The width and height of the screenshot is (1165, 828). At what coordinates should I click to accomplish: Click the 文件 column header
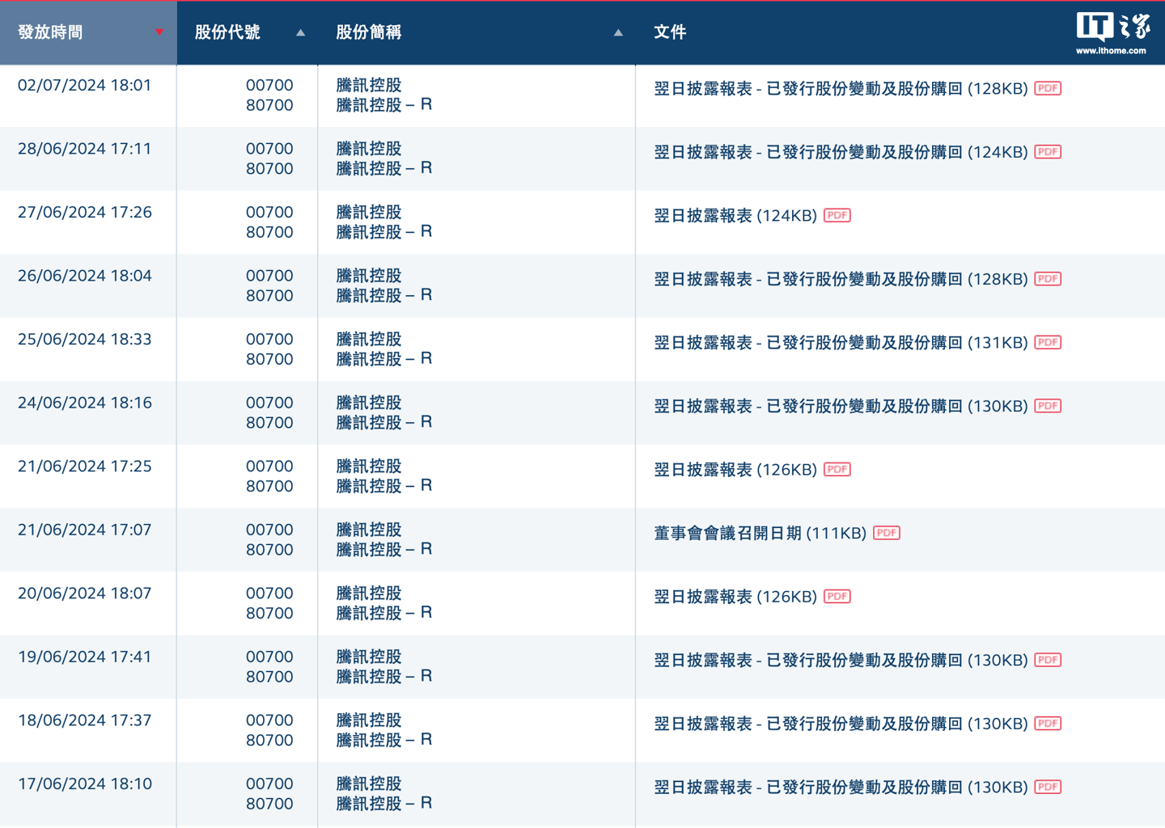point(670,32)
